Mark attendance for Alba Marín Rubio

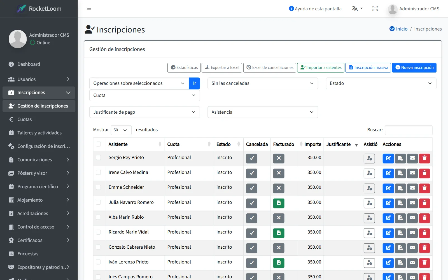click(369, 218)
